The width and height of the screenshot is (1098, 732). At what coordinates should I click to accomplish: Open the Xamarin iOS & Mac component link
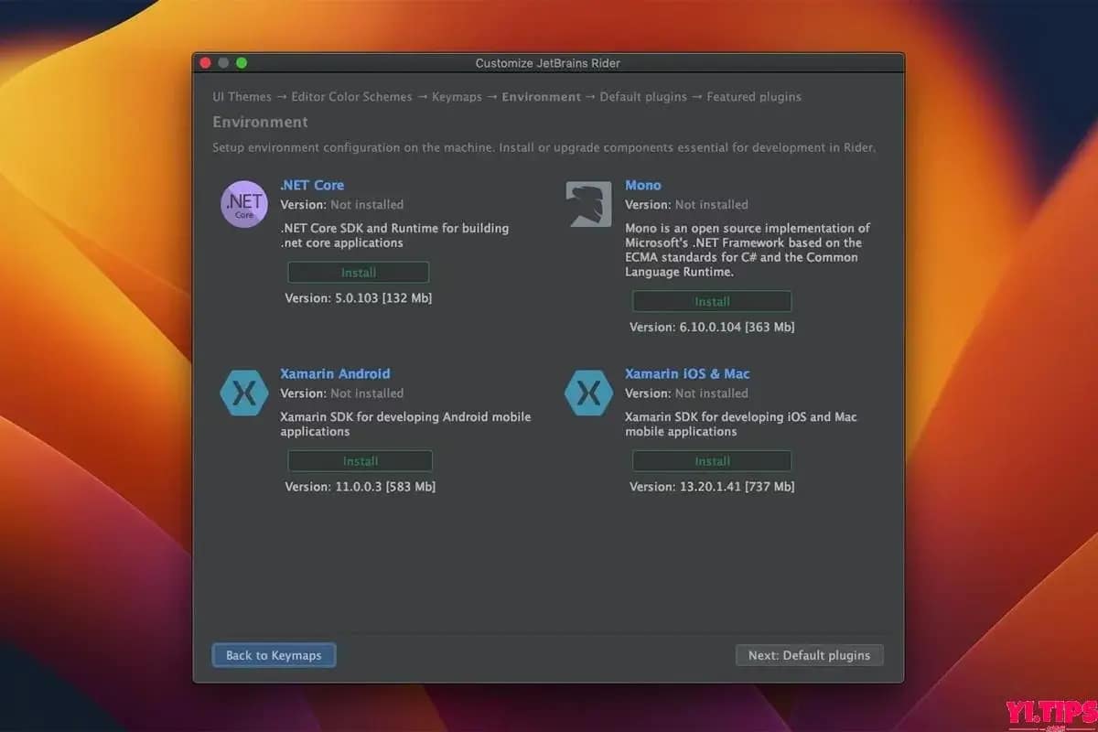tap(687, 373)
